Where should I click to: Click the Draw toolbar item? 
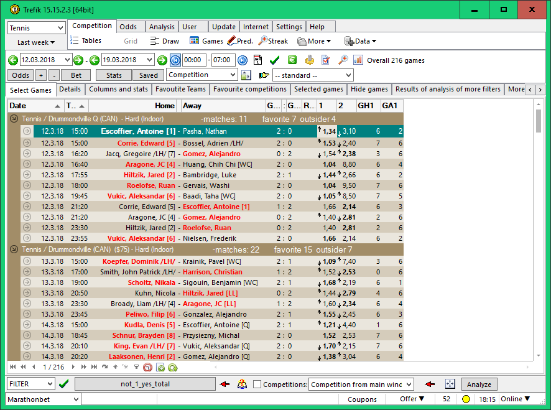click(165, 41)
